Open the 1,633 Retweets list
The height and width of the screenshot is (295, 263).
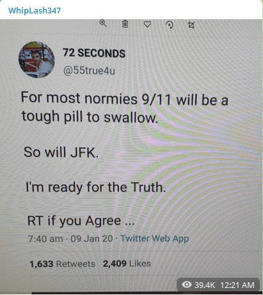(x=62, y=264)
